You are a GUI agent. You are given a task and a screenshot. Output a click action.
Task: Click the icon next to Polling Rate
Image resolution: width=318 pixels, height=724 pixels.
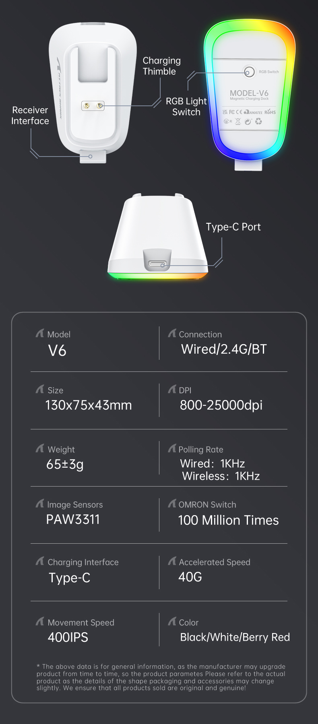tap(172, 448)
